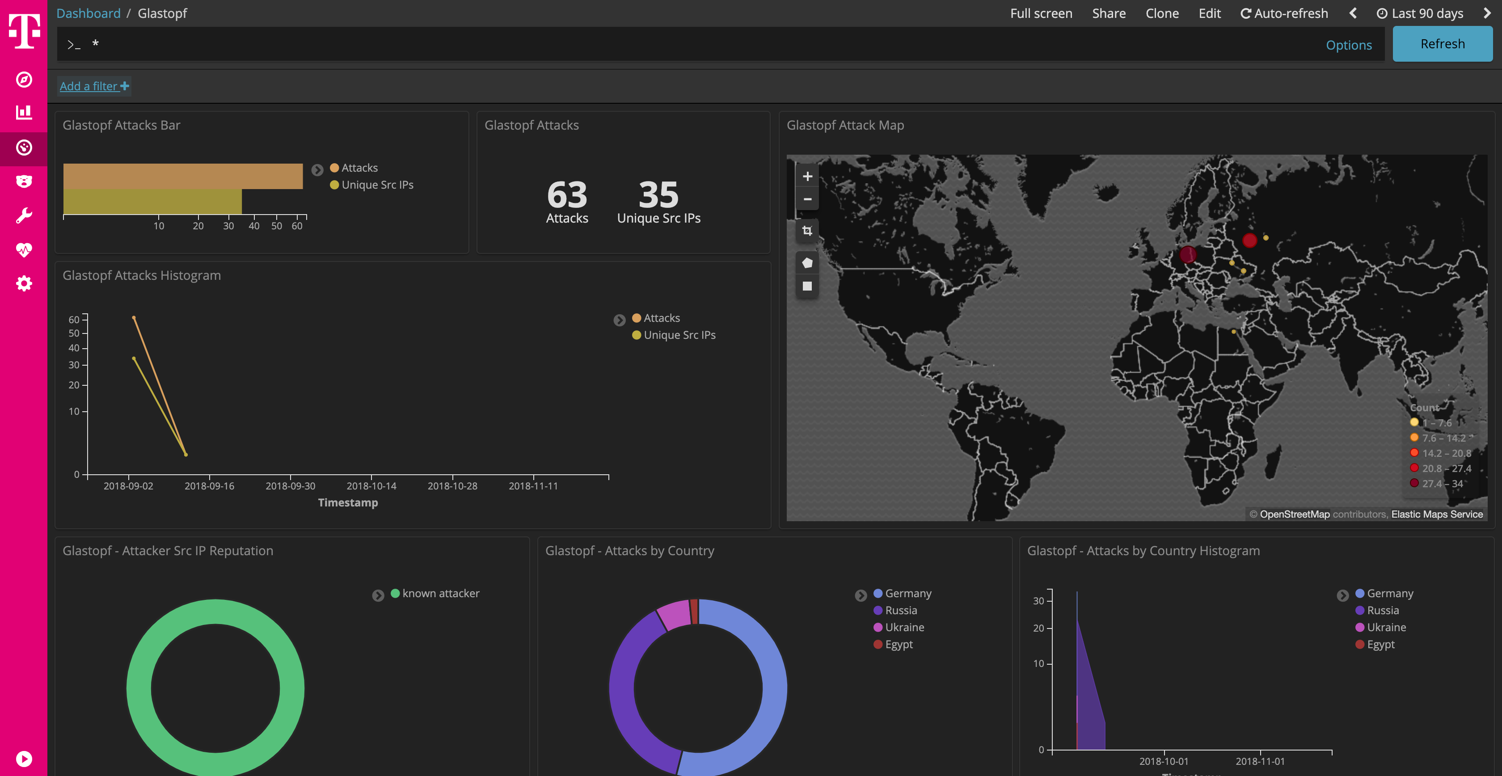Screen dimensions: 1502x776
Task: Open Monitoring via the heartbeat icon
Action: [24, 249]
